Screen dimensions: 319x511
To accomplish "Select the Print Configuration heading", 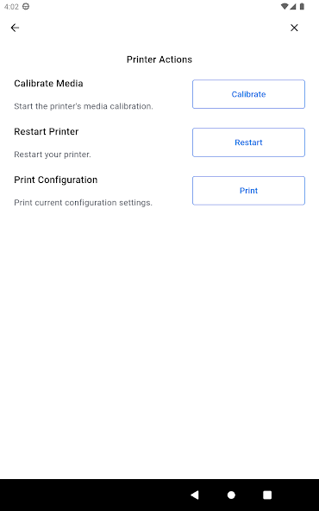I will click(56, 180).
